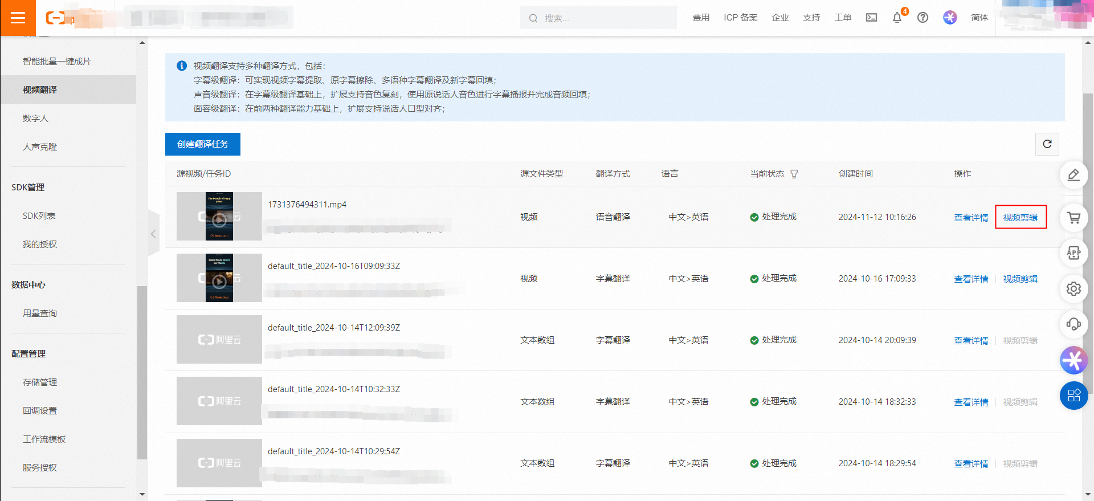The width and height of the screenshot is (1094, 501).
Task: Refresh the translation task list
Action: click(1047, 144)
